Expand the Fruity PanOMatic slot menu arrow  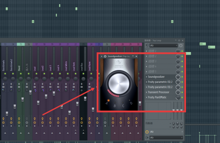point(146,97)
